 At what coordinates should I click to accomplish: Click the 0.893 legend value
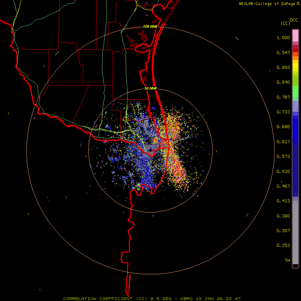click(x=283, y=67)
